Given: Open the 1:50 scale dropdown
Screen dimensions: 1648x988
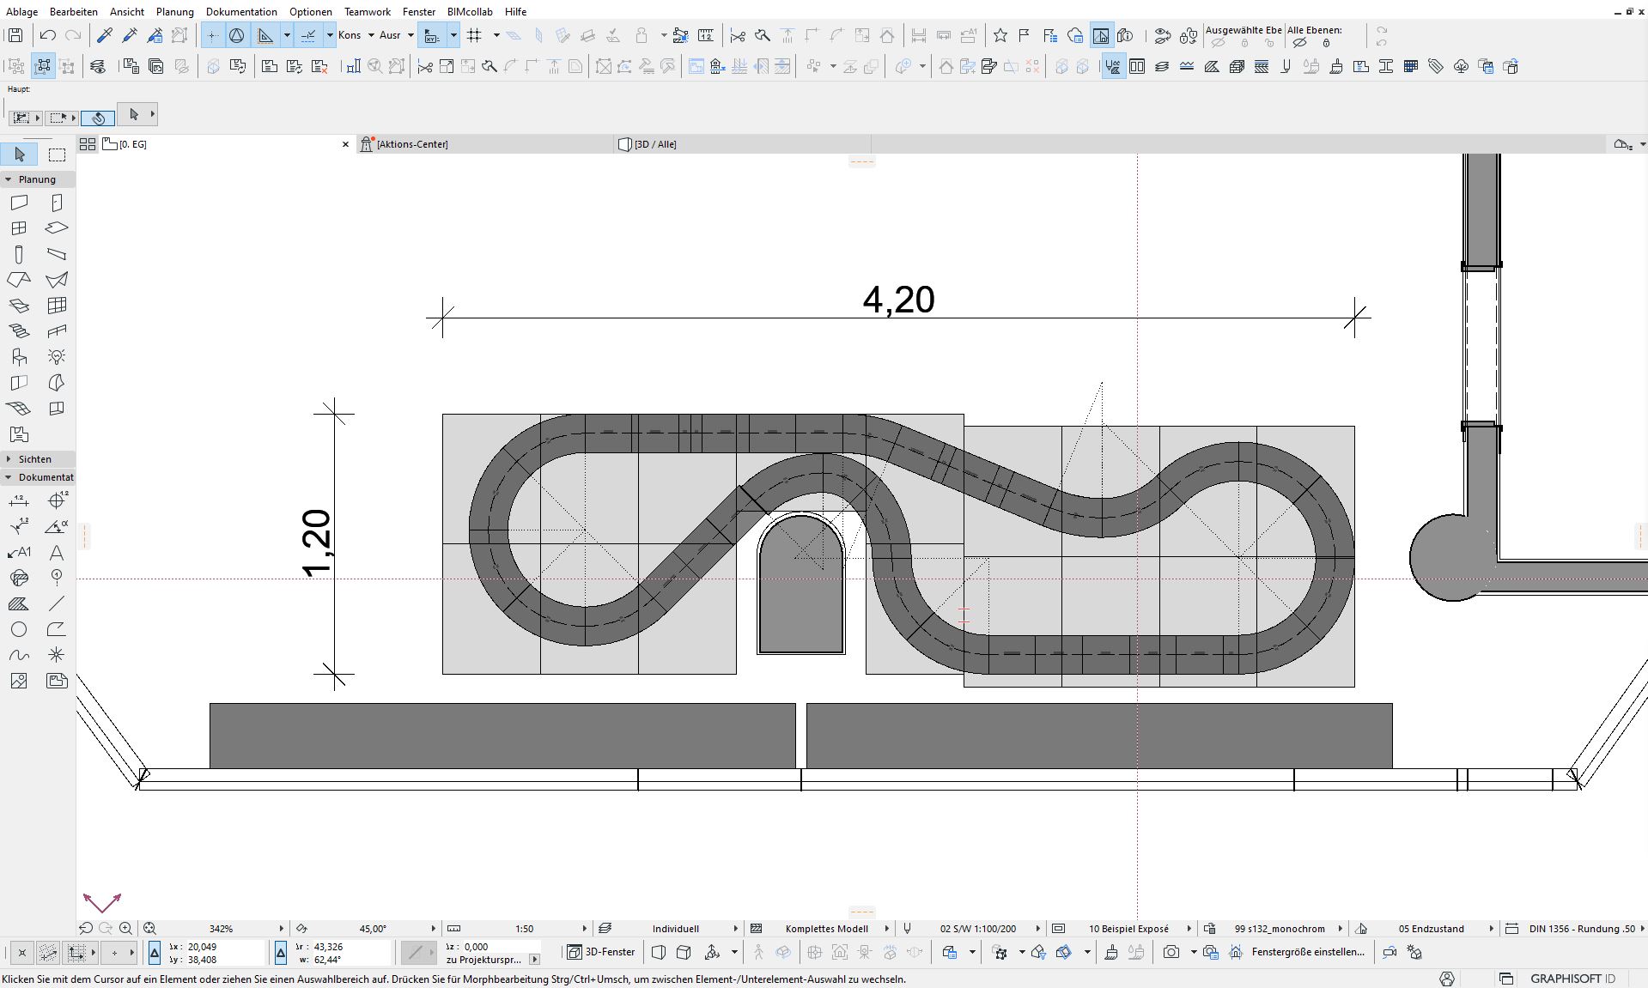Looking at the screenshot, I should click(x=585, y=929).
